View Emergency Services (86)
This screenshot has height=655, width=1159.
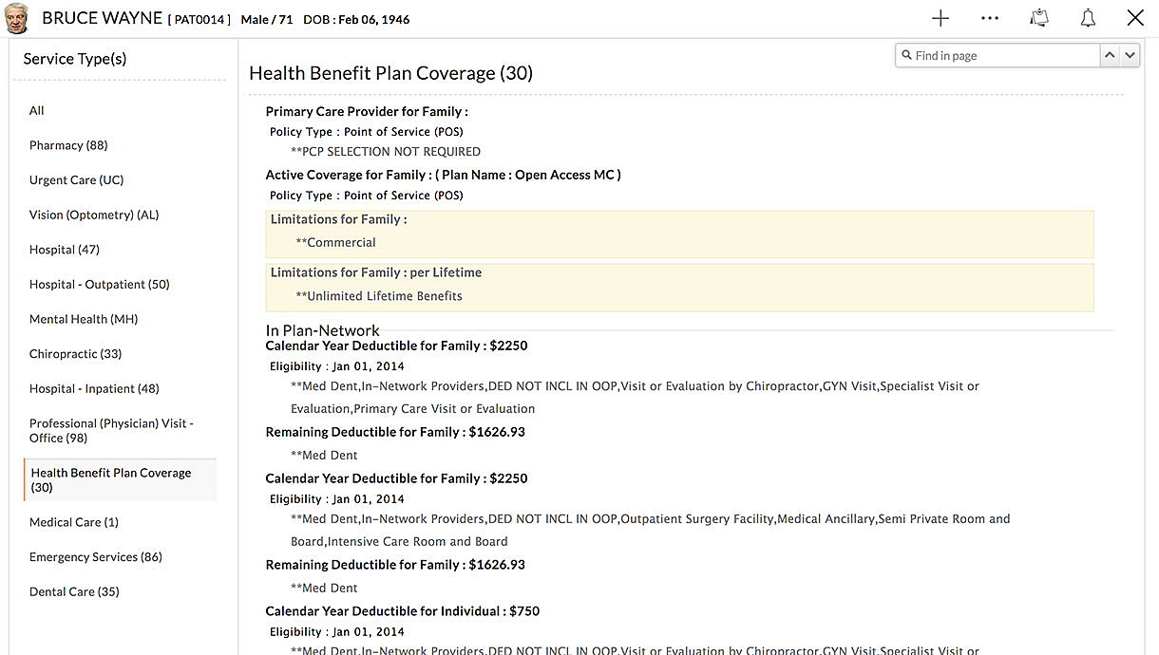pos(94,556)
